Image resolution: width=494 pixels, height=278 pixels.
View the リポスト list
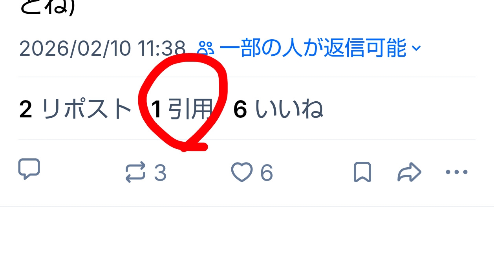(x=86, y=109)
